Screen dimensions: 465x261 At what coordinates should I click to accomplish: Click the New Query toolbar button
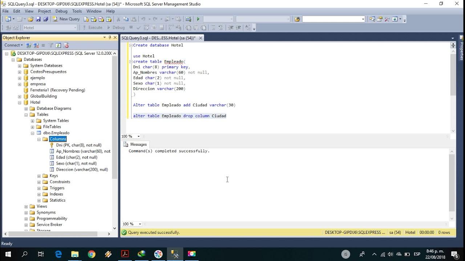[66, 19]
